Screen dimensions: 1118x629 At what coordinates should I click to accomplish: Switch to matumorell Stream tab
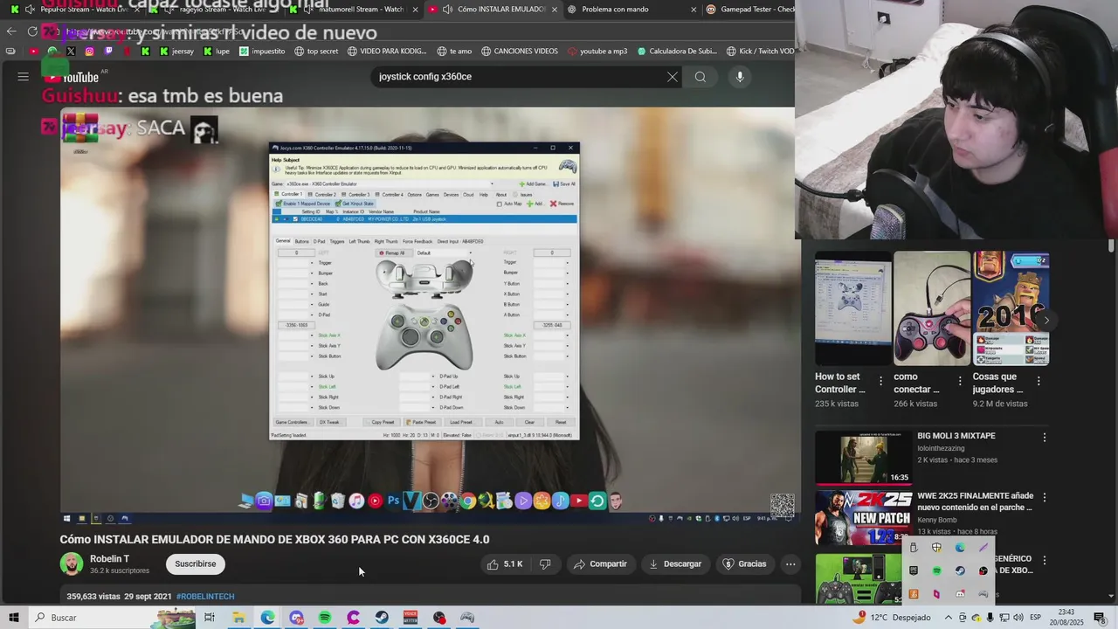[354, 10]
